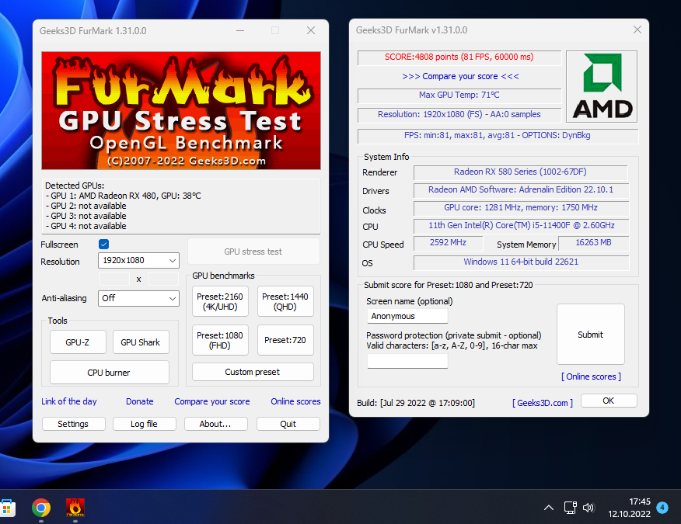Click the FPS min/max/avg result field
The width and height of the screenshot is (681, 524).
click(x=498, y=135)
